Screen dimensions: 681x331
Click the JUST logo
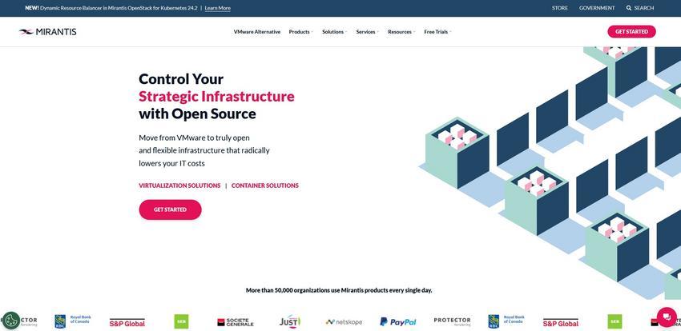(x=290, y=322)
